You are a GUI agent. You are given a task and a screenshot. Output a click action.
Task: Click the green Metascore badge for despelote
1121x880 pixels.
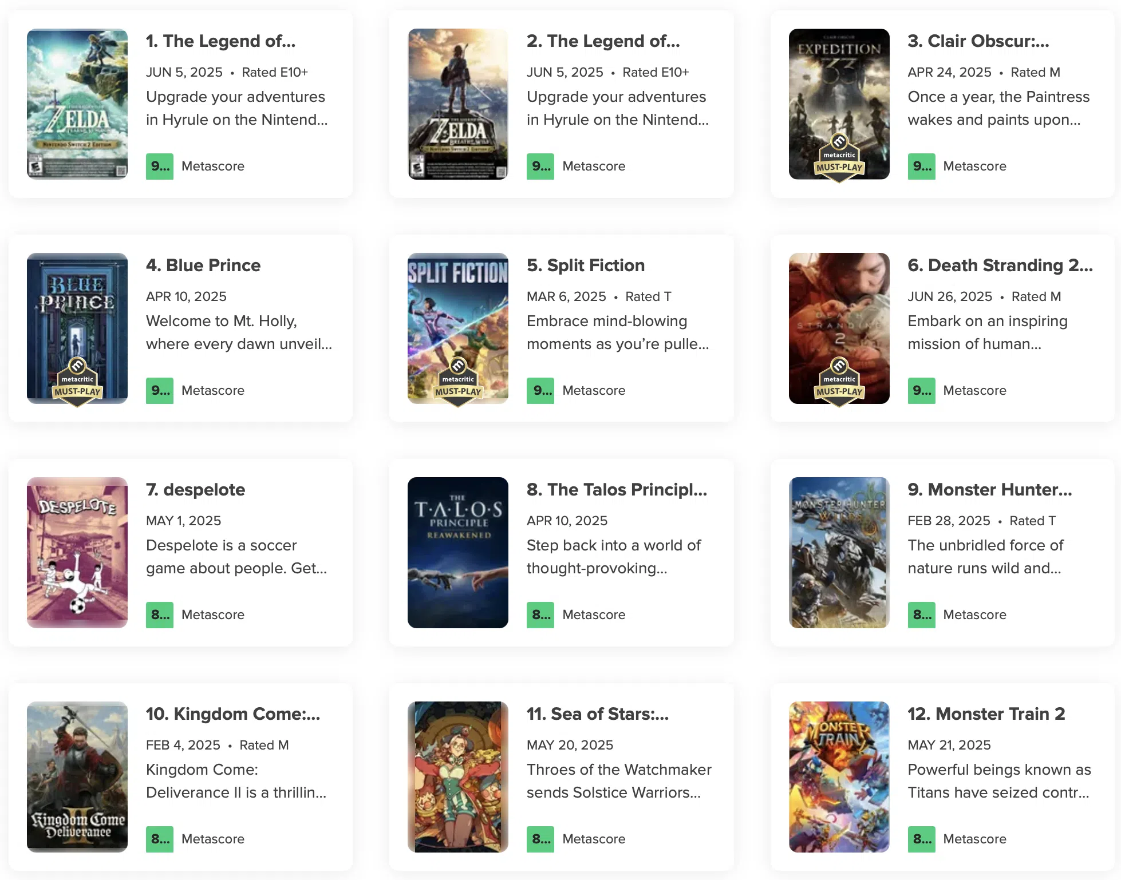point(159,615)
